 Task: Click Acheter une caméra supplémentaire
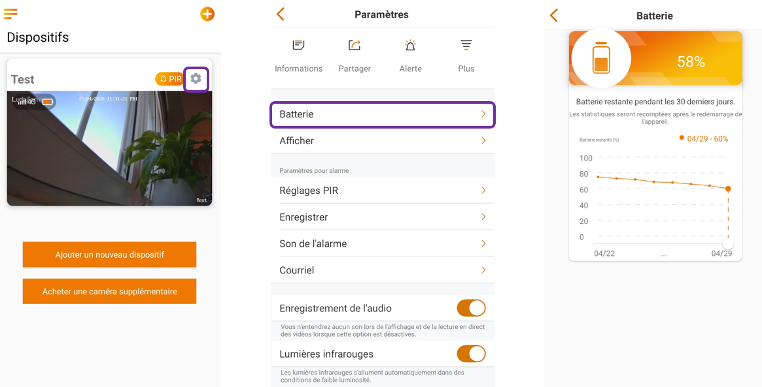109,292
